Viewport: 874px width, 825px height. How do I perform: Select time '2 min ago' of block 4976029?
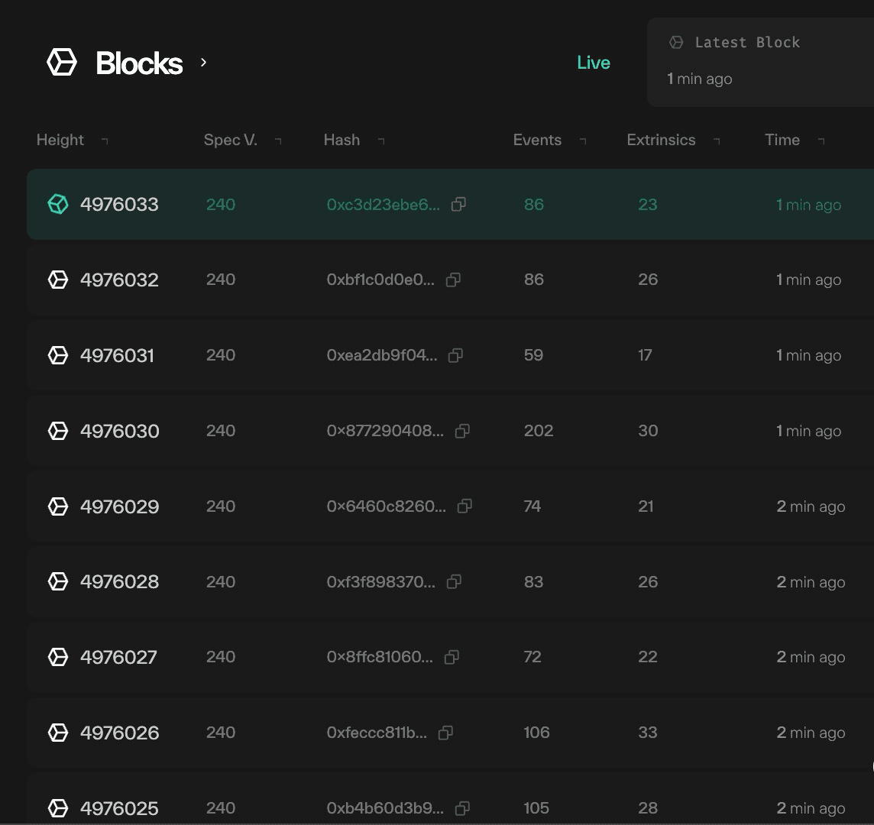pos(811,506)
